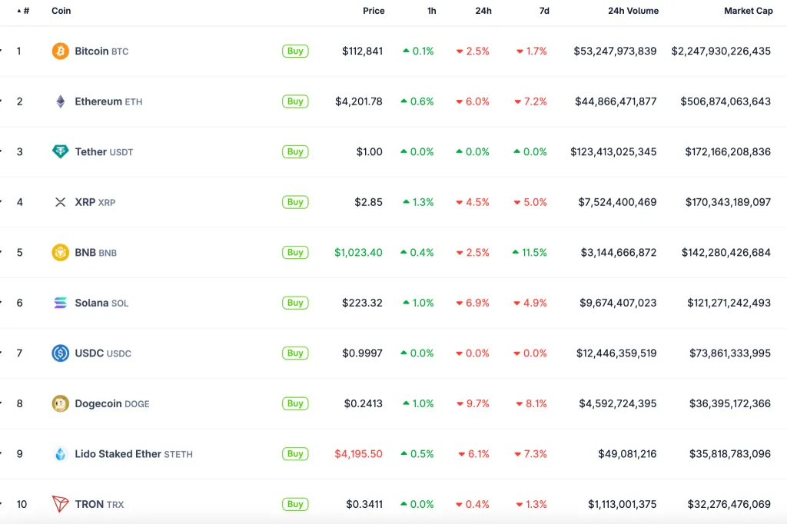
Task: Click the Lido Staked Ether droplet icon
Action: [60, 454]
